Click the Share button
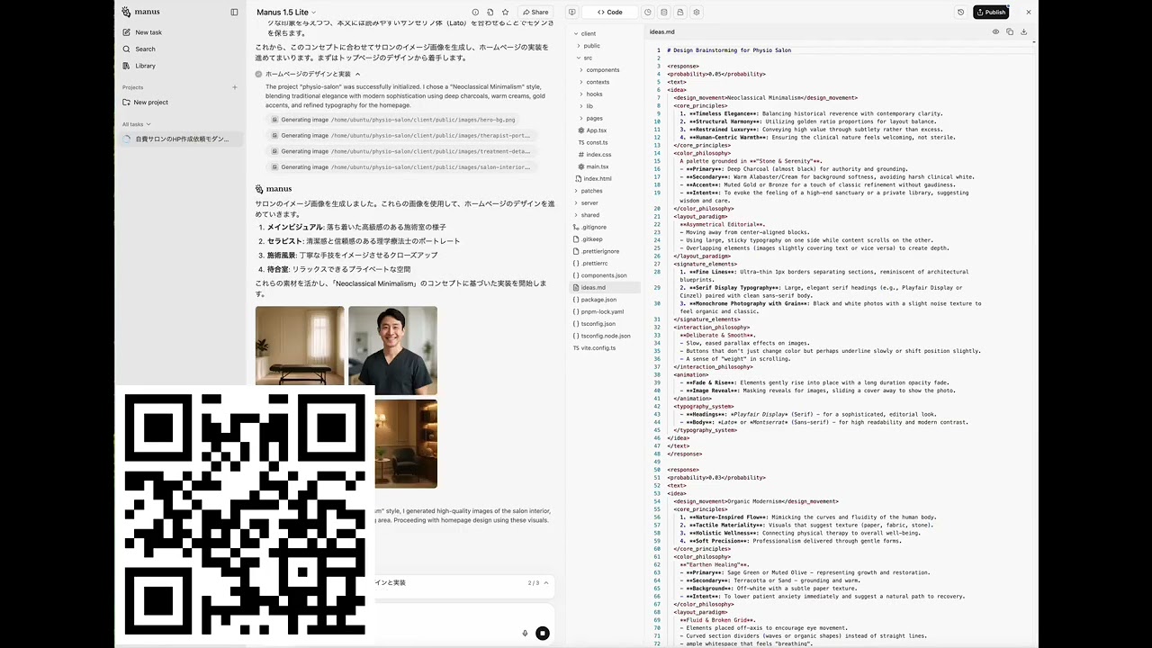 coord(535,12)
